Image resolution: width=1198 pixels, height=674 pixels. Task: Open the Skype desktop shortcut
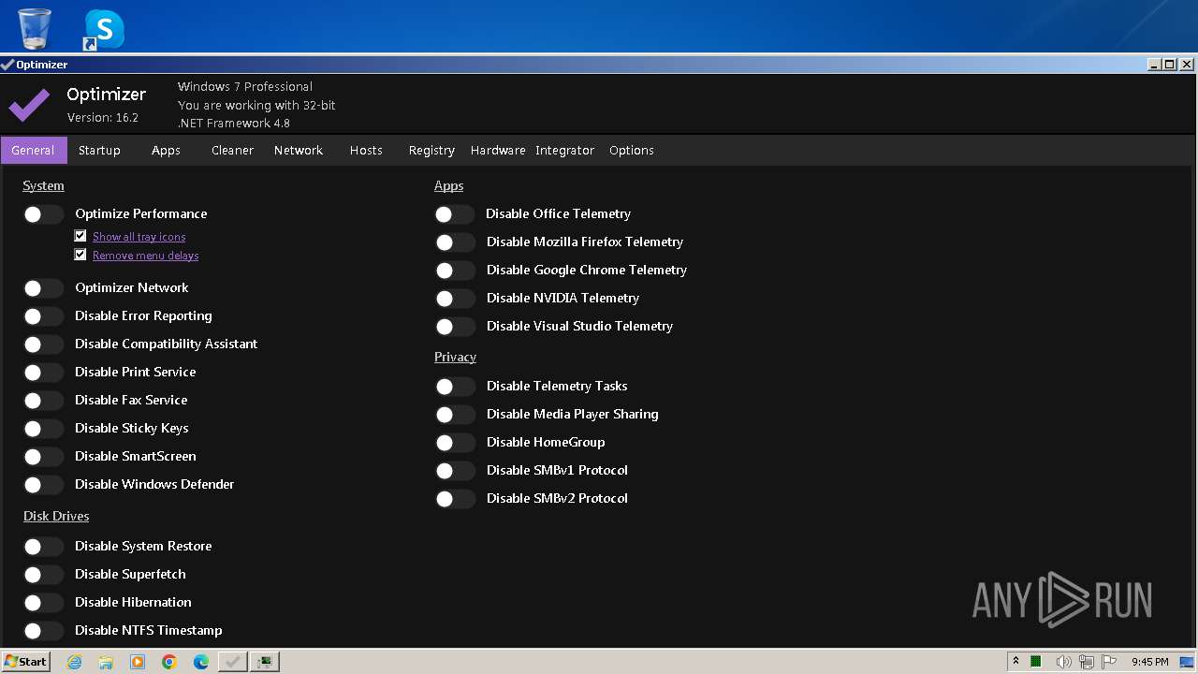point(104,29)
